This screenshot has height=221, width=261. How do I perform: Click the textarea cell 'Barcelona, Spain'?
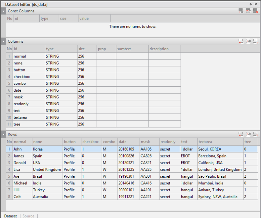[220, 156]
